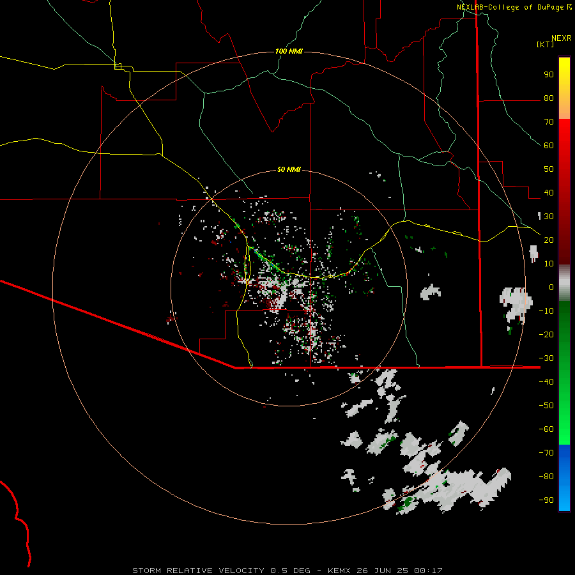Click the STORM RELATIVE VELOCITY caption text
This screenshot has width=575, height=575.
click(198, 571)
